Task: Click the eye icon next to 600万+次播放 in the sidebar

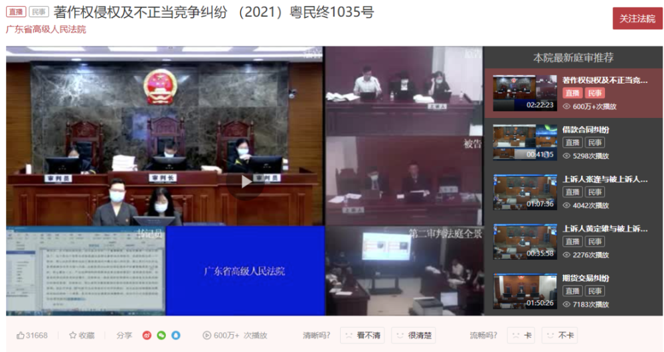Action: [566, 107]
